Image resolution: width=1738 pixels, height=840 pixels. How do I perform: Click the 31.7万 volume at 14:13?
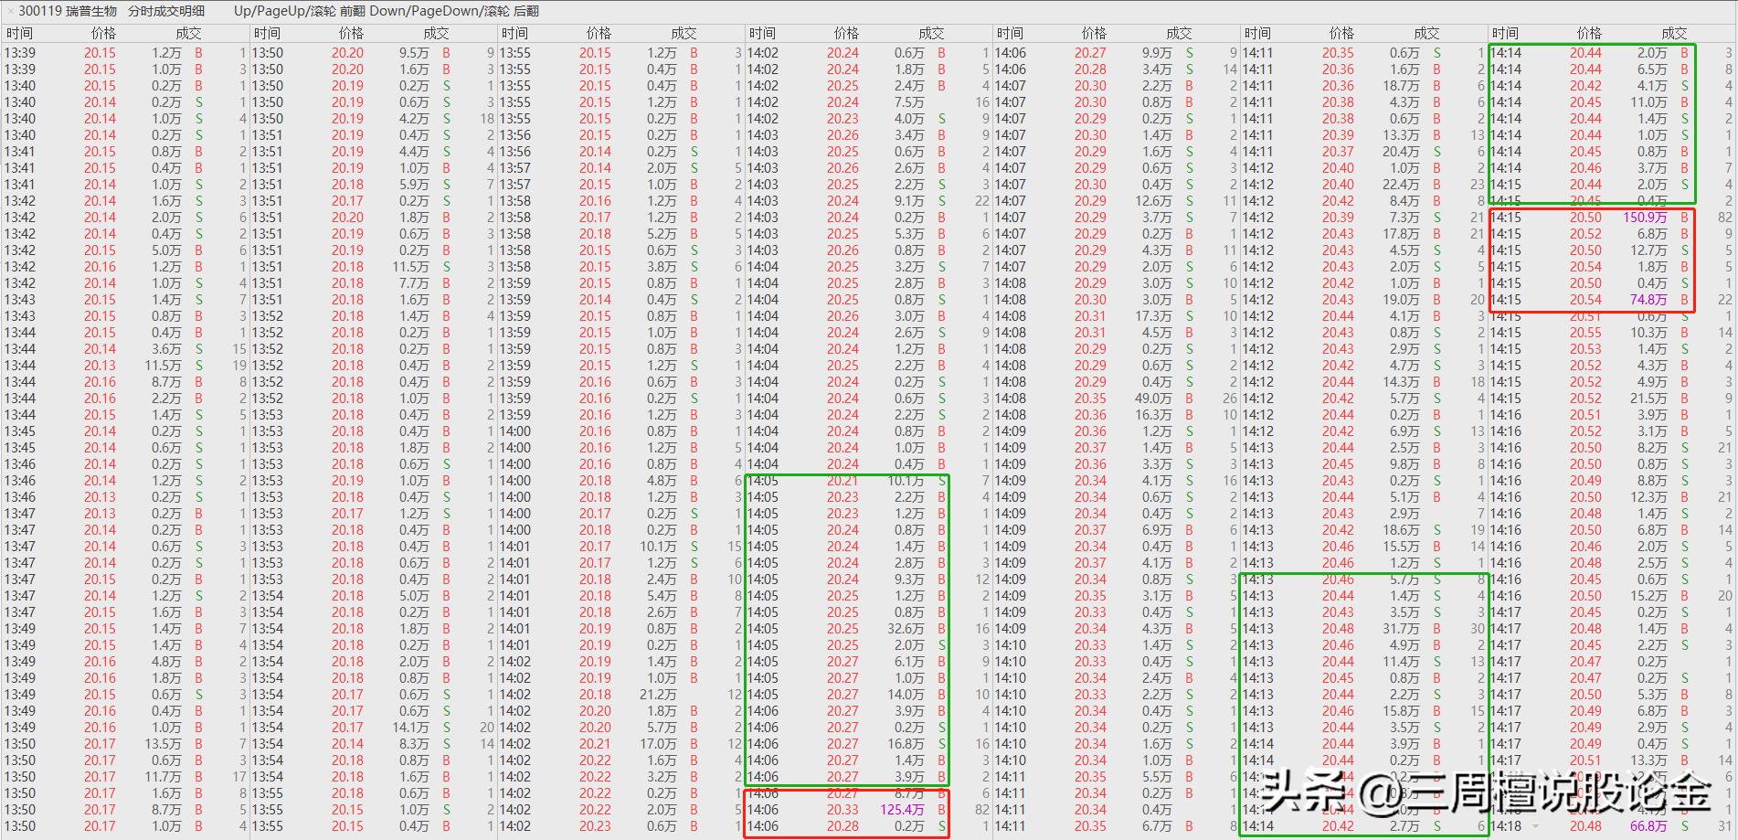pyautogui.click(x=1401, y=629)
